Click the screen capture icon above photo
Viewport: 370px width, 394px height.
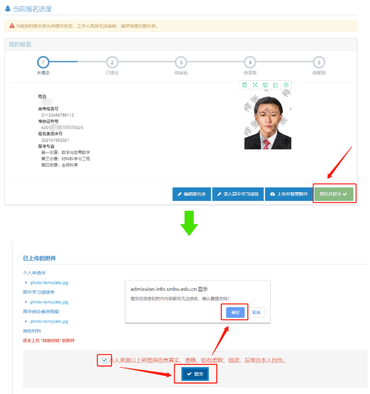tap(265, 85)
